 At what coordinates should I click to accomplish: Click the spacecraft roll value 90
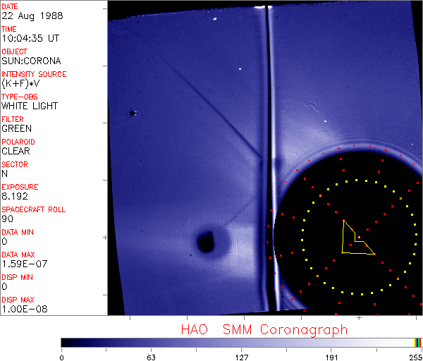pos(7,219)
